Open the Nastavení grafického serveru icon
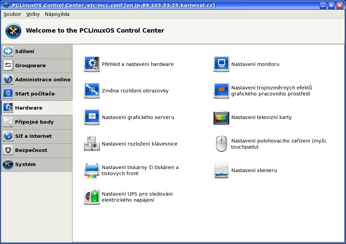This screenshot has height=244, width=346. (x=92, y=117)
